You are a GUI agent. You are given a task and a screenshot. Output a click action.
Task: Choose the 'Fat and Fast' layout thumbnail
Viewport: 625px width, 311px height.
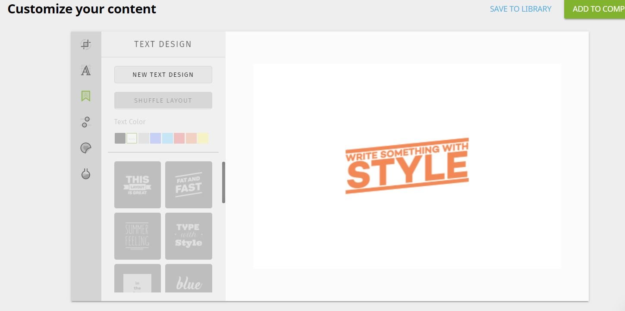click(188, 185)
